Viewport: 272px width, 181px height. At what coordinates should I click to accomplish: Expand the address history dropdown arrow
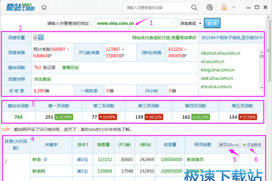click(x=173, y=23)
